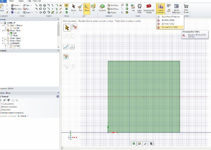Click the Project tool in Intersect group

pyautogui.click(x=112, y=13)
